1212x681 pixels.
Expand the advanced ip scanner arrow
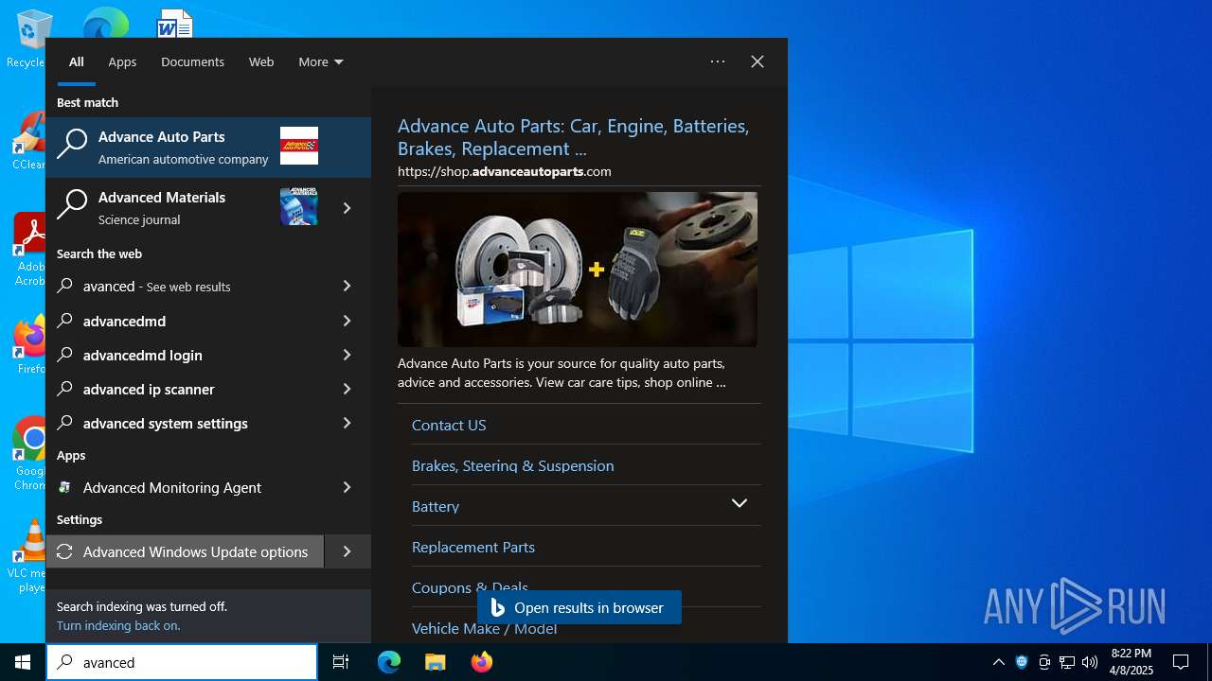[x=348, y=389]
